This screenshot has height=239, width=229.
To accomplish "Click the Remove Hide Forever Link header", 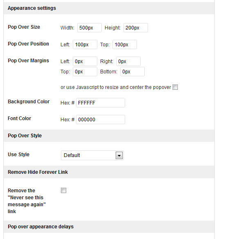I will point(109,172).
